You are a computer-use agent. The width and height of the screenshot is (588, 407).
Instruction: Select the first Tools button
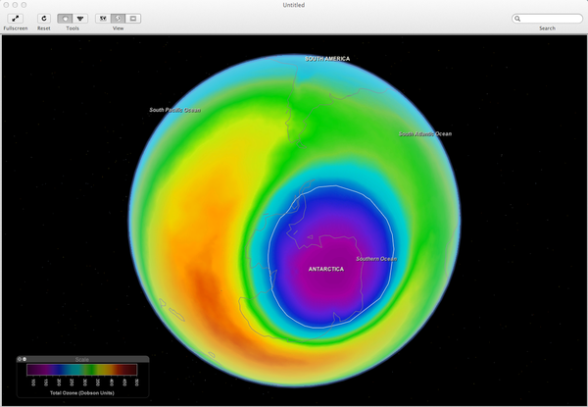(x=65, y=19)
